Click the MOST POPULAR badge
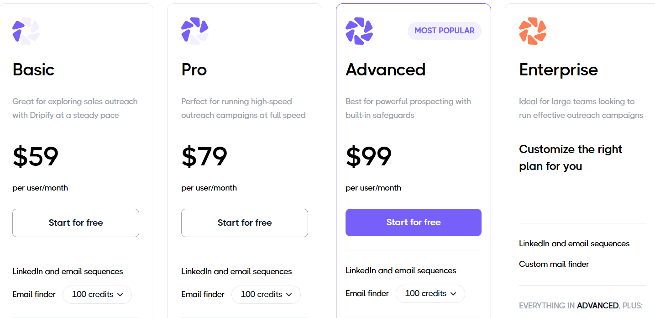 coord(444,31)
